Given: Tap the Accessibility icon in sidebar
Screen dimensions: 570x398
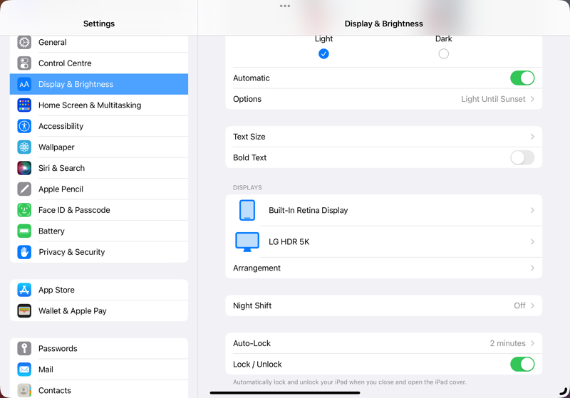Looking at the screenshot, I should pos(24,126).
